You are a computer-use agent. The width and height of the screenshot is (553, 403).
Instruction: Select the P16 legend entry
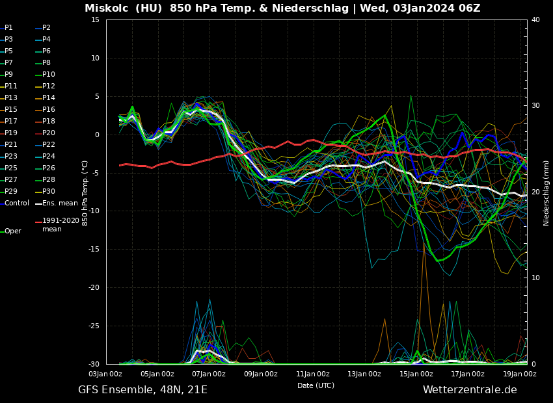pos(49,110)
